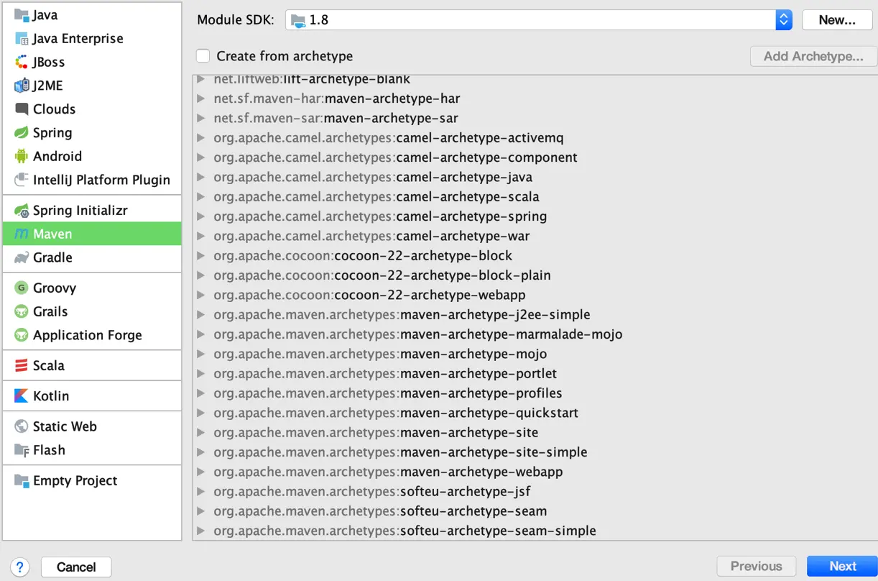878x581 pixels.
Task: Expand maven-archetype-webapp node
Action: click(200, 472)
